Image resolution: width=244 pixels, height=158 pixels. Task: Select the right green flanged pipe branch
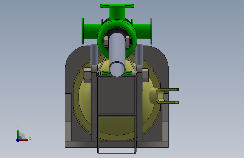click(142, 31)
